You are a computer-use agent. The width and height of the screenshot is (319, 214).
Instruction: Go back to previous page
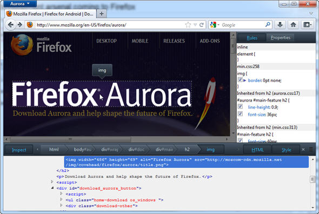tap(11, 25)
